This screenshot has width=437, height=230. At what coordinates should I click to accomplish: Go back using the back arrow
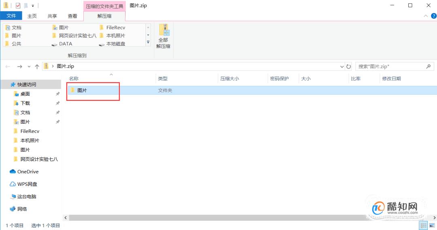(8, 66)
